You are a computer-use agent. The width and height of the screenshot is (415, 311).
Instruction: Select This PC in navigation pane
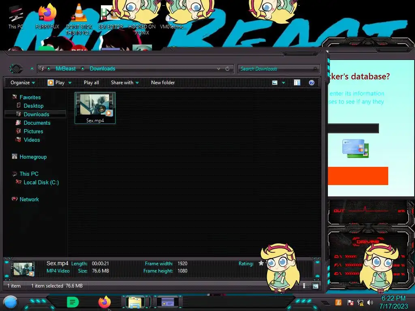point(29,174)
